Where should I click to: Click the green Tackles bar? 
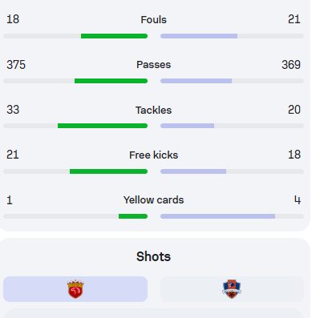(x=103, y=126)
